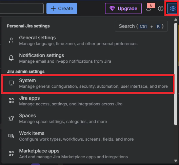Click the Create button
179x165 pixels.
pyautogui.click(x=62, y=8)
